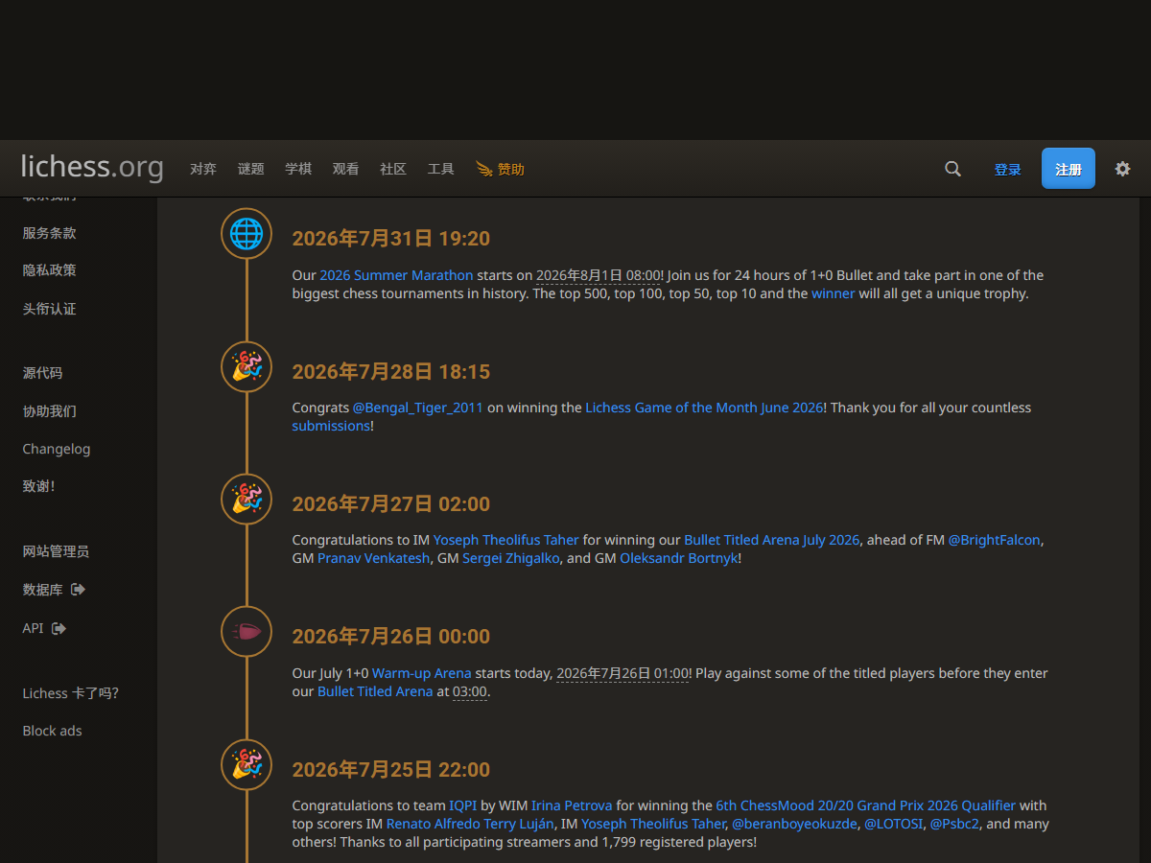Open Sergei Zhigalko profile link
The height and width of the screenshot is (863, 1151).
pos(511,558)
